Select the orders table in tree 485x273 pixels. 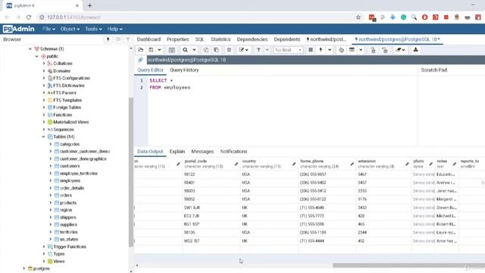66,196
